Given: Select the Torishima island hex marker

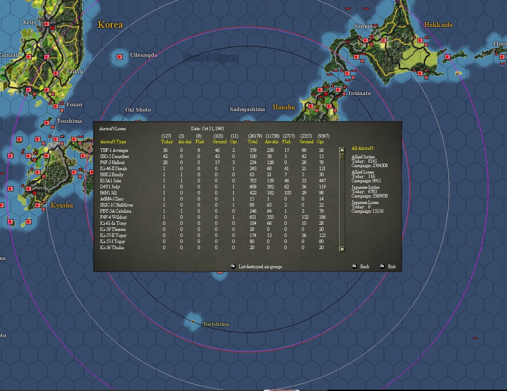Looking at the screenshot, I should click(193, 322).
